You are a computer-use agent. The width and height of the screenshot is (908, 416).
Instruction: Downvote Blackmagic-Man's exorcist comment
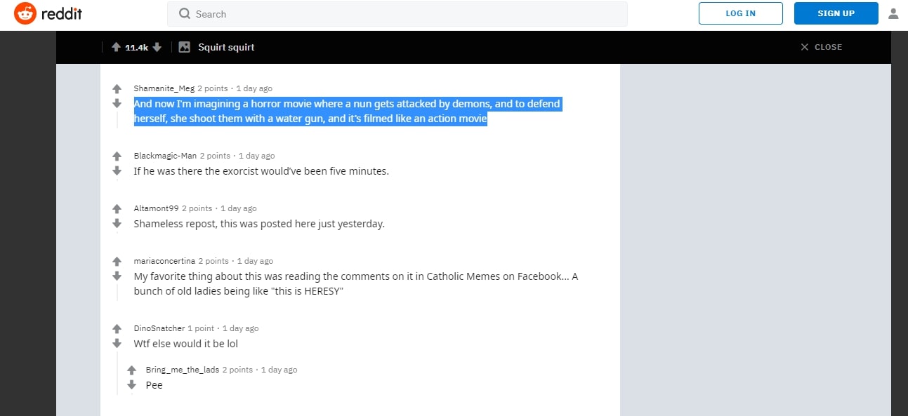coord(117,171)
